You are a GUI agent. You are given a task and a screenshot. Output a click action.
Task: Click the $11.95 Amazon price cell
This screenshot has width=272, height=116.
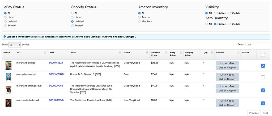(x=154, y=86)
